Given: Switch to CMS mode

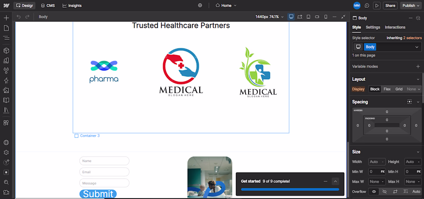Looking at the screenshot, I should coord(47,5).
